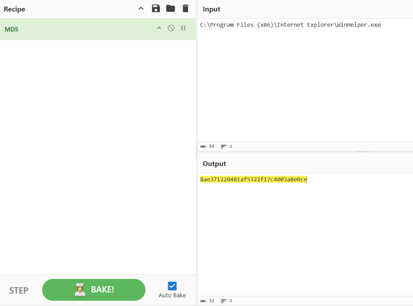Click the output abc character count icon
Image resolution: width=413 pixels, height=306 pixels.
(x=203, y=301)
